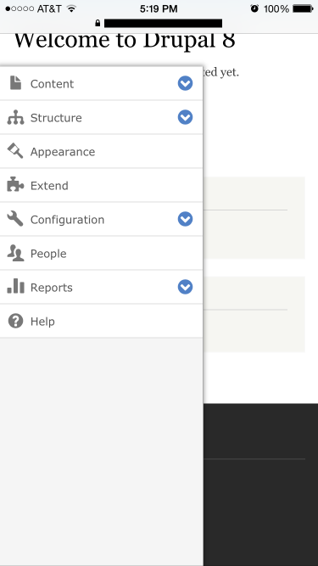The width and height of the screenshot is (318, 566).
Task: Click the Appearance paintbrush icon
Action: coord(15,151)
